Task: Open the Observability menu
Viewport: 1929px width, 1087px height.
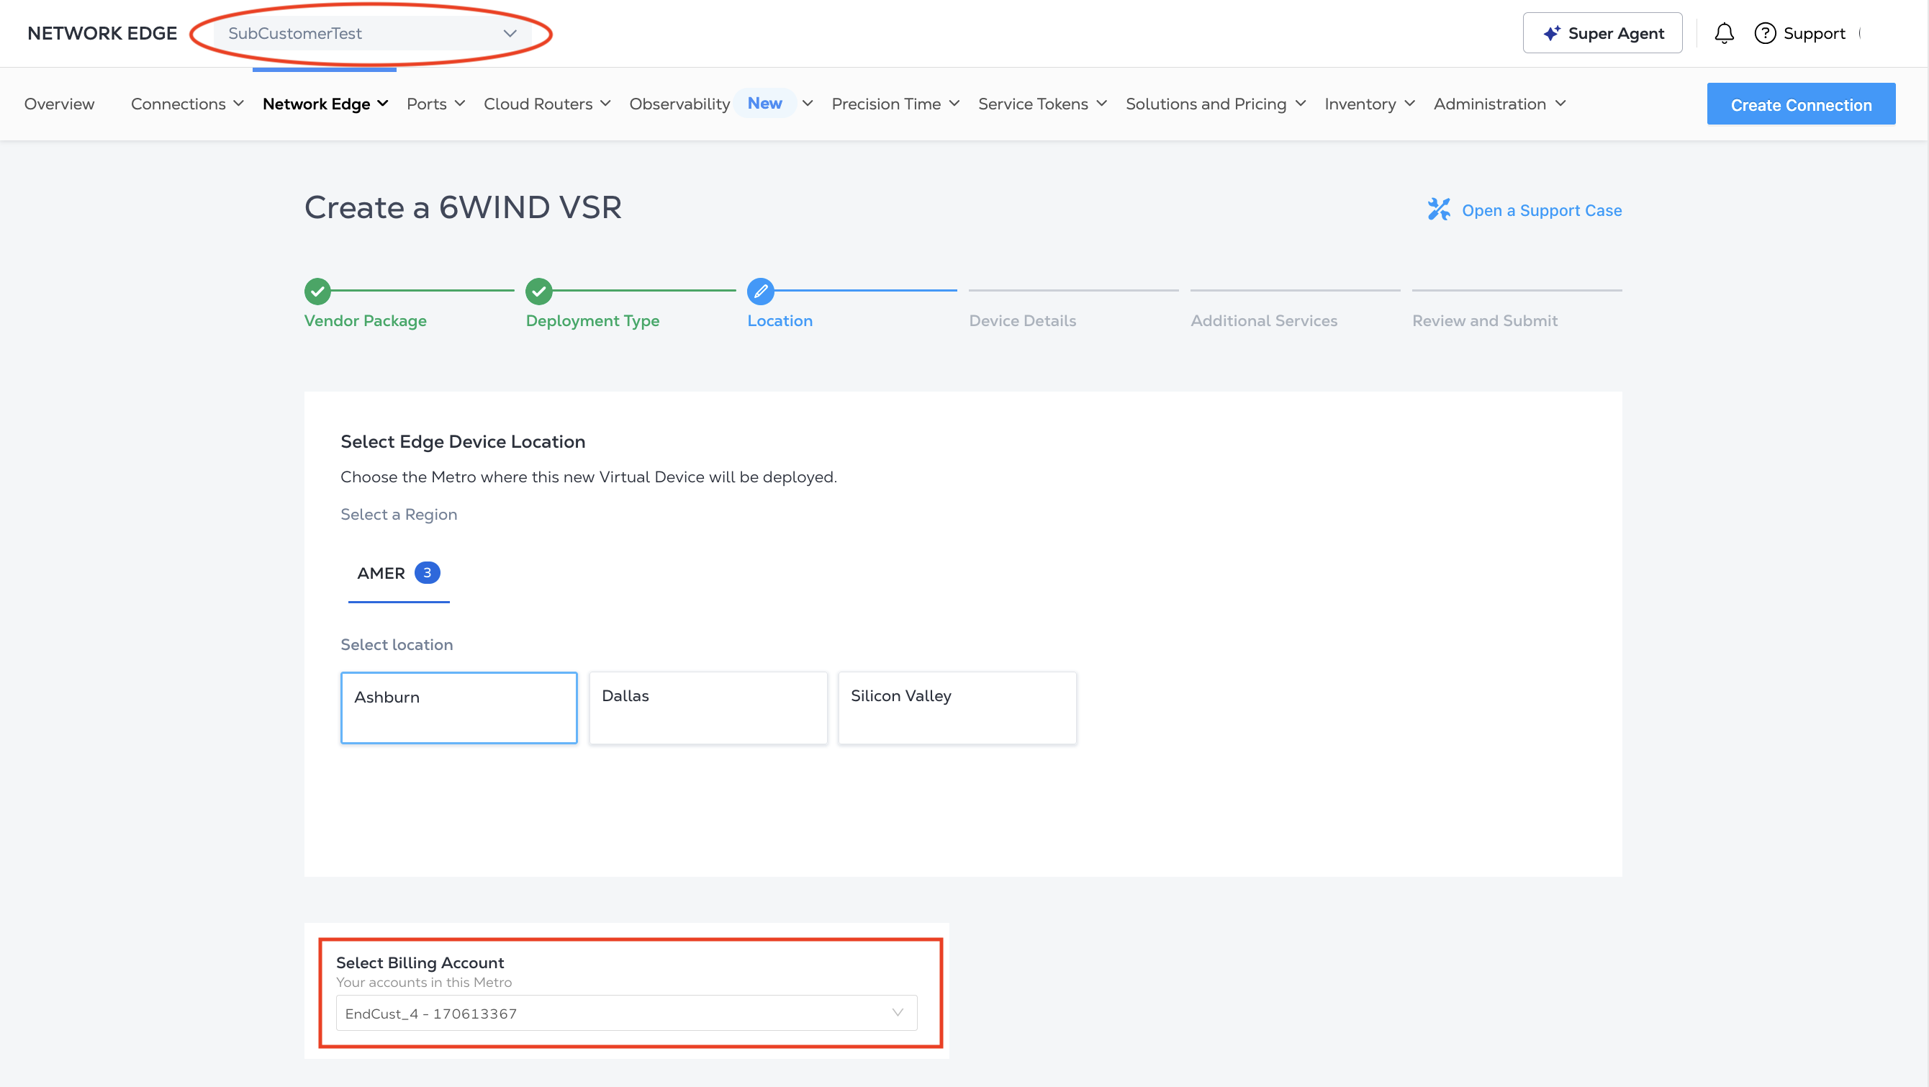Action: pos(679,104)
